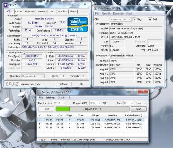Image resolution: width=173 pixels, height=148 pixels.
Task: Close the LinX window
Action: coord(143,92)
